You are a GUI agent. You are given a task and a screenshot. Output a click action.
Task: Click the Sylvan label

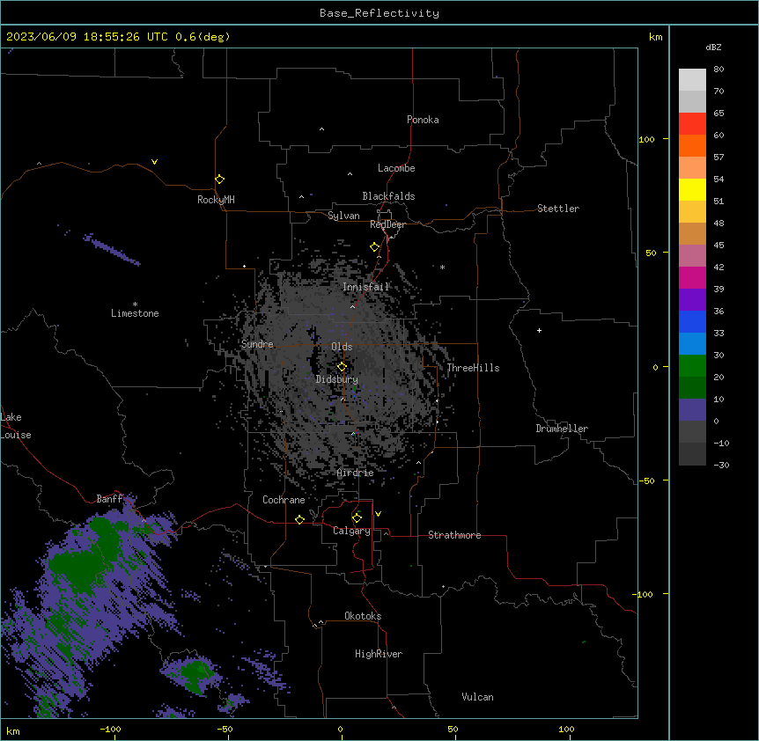click(x=343, y=216)
